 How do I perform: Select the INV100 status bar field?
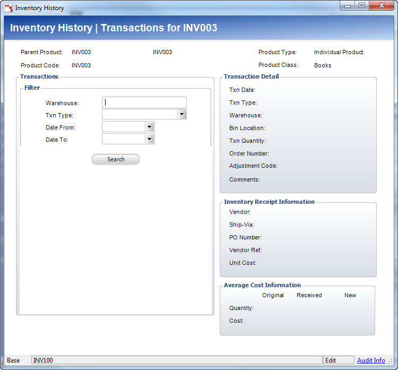tap(176, 360)
